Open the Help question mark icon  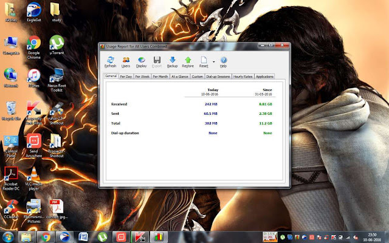pyautogui.click(x=223, y=62)
